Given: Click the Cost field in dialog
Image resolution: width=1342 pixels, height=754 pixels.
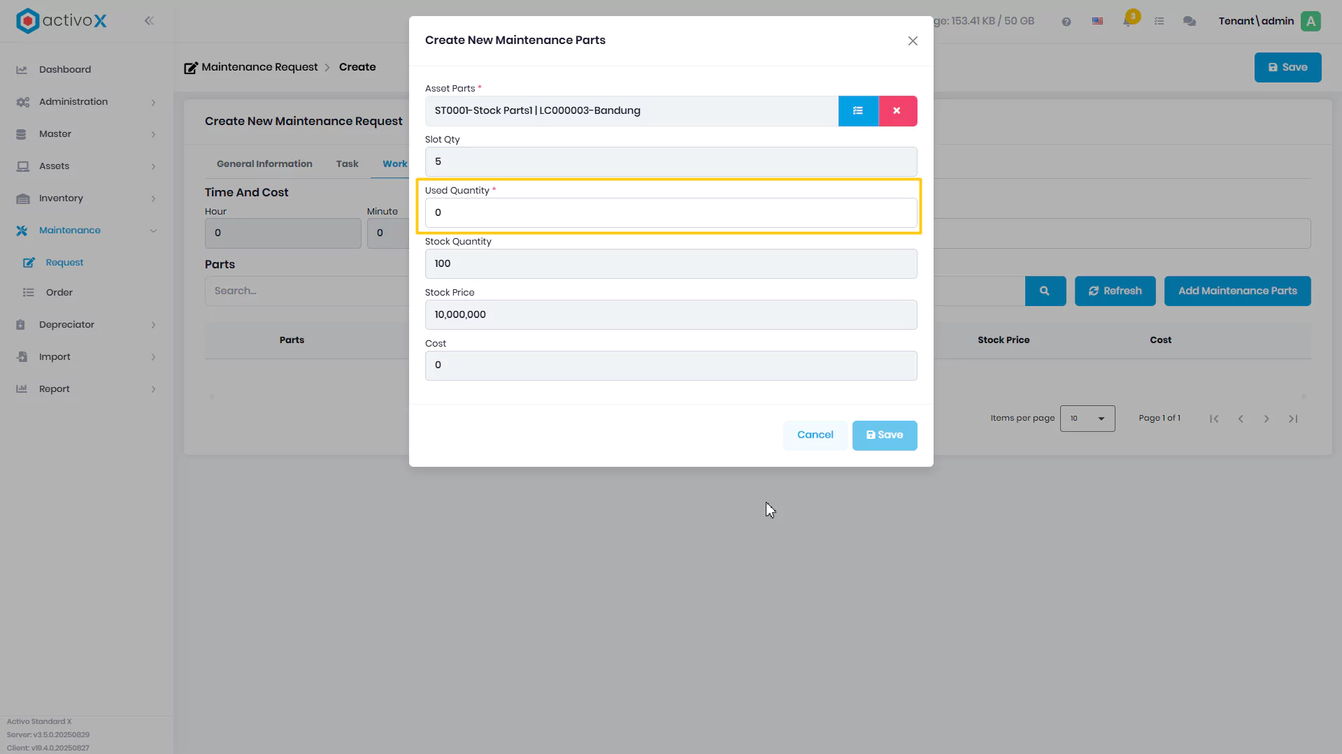Looking at the screenshot, I should (x=671, y=365).
